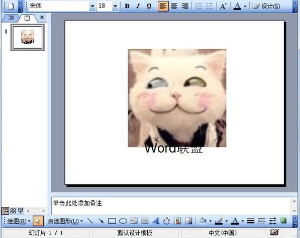
Task: Open the 设计 Design pane
Action: [x=266, y=7]
